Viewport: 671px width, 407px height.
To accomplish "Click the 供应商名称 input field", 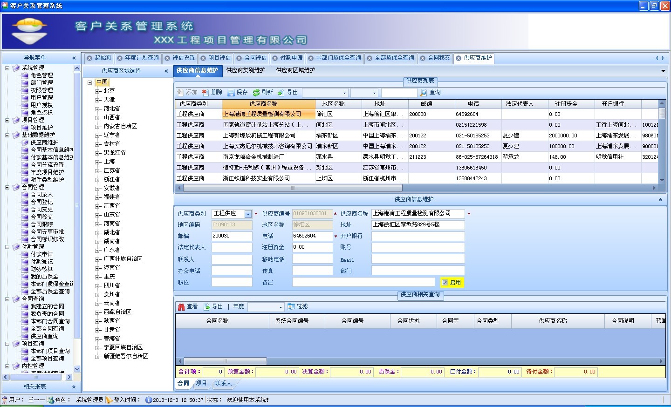I will [x=418, y=214].
